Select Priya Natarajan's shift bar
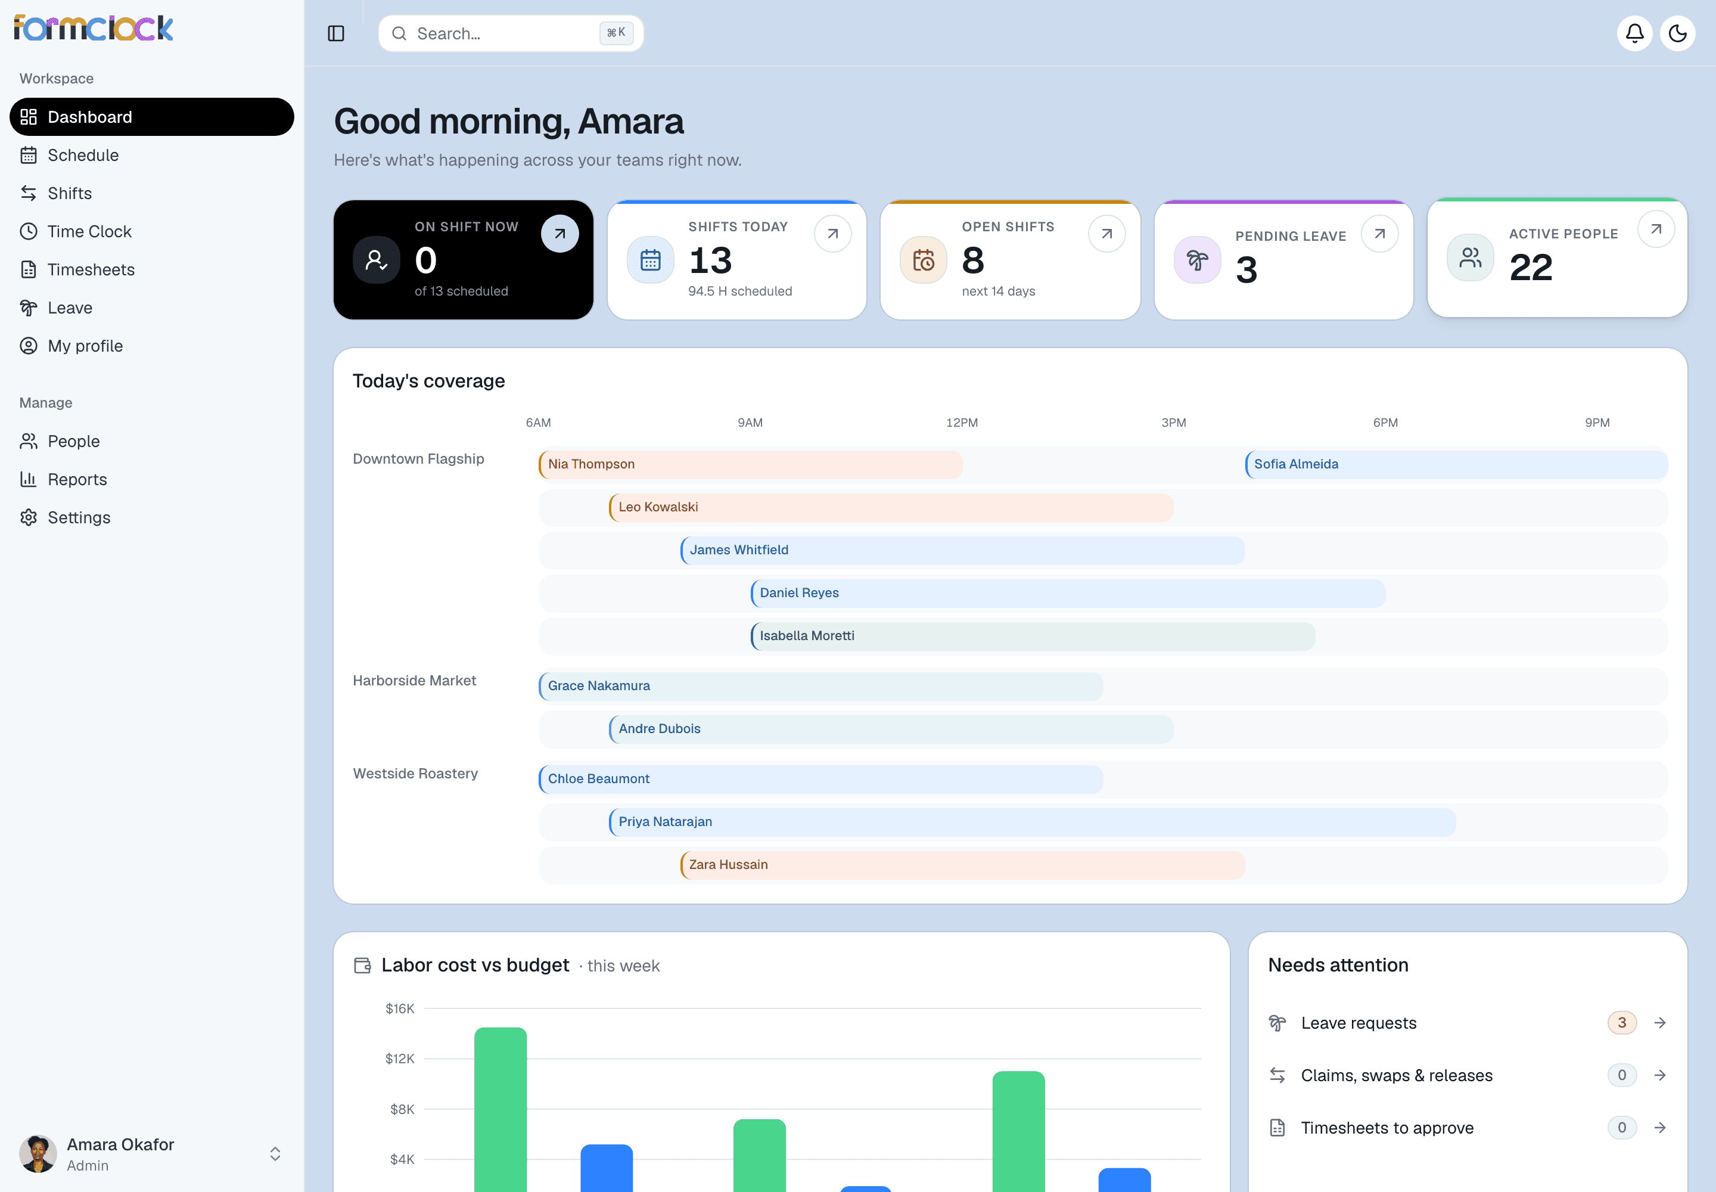 click(1032, 822)
